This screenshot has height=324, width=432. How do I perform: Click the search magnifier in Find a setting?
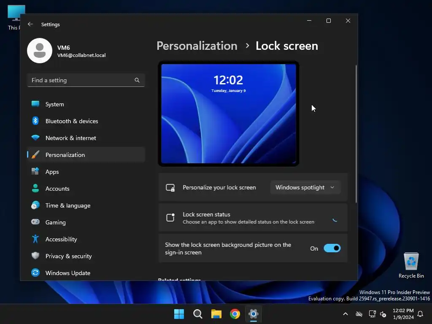pos(137,80)
